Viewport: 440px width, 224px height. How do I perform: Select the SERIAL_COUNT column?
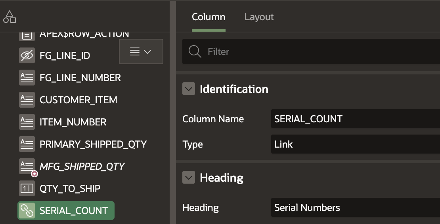[66, 211]
